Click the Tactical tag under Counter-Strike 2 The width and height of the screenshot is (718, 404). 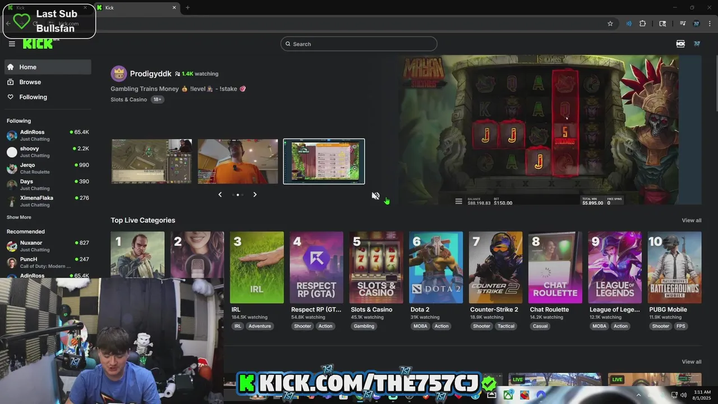506,326
